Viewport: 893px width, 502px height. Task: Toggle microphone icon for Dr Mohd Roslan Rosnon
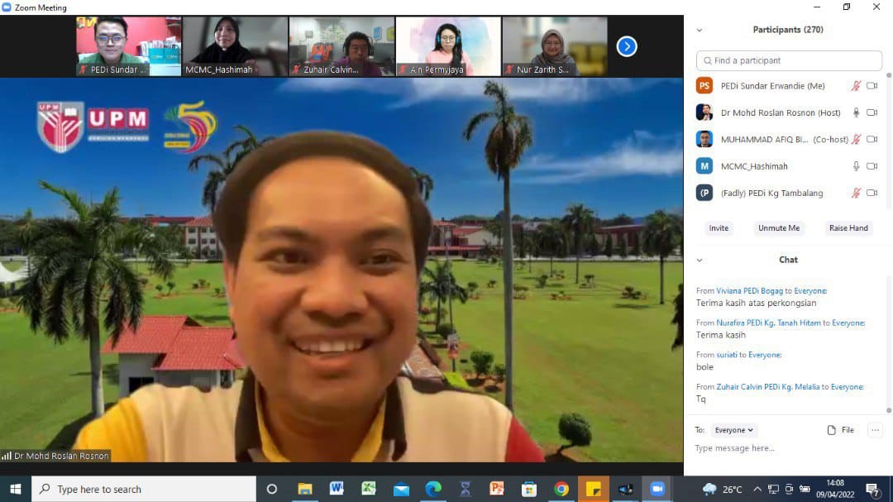pos(857,112)
